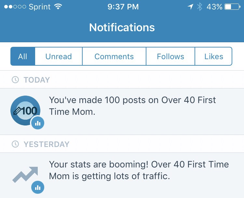The width and height of the screenshot is (244, 198).
Task: Tap the Wi-Fi icon in status bar
Action: point(58,7)
